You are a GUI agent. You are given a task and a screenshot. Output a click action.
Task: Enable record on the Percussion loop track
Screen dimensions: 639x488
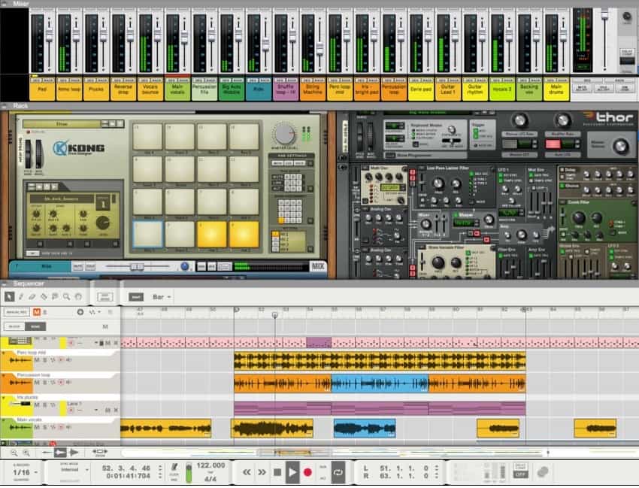click(x=61, y=383)
